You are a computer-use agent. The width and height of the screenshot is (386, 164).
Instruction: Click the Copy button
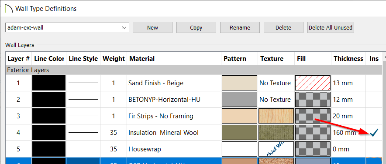coord(196,27)
